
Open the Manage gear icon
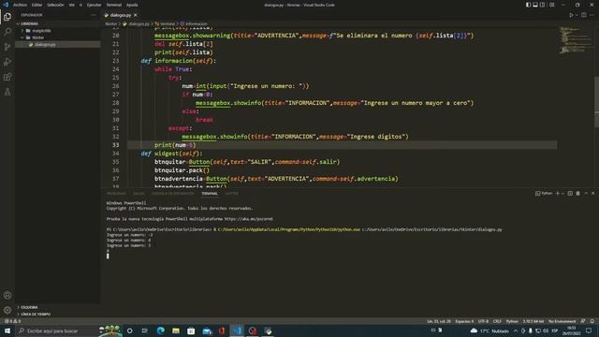pos(7,310)
